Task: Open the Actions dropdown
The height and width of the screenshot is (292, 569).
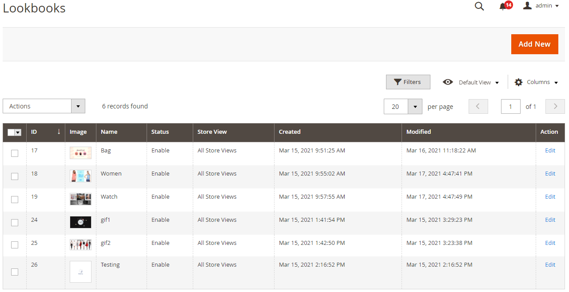Action: click(44, 106)
